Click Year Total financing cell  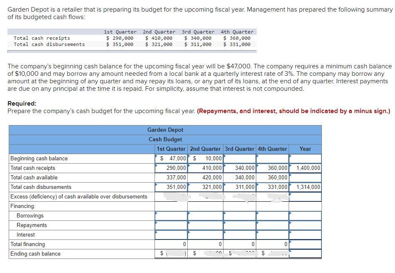(x=305, y=244)
